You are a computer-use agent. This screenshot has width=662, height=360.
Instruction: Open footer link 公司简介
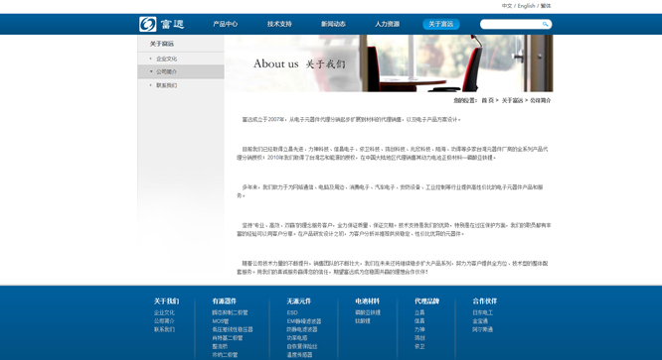tap(164, 321)
